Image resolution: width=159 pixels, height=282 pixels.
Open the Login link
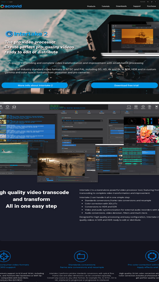pos(11,2)
